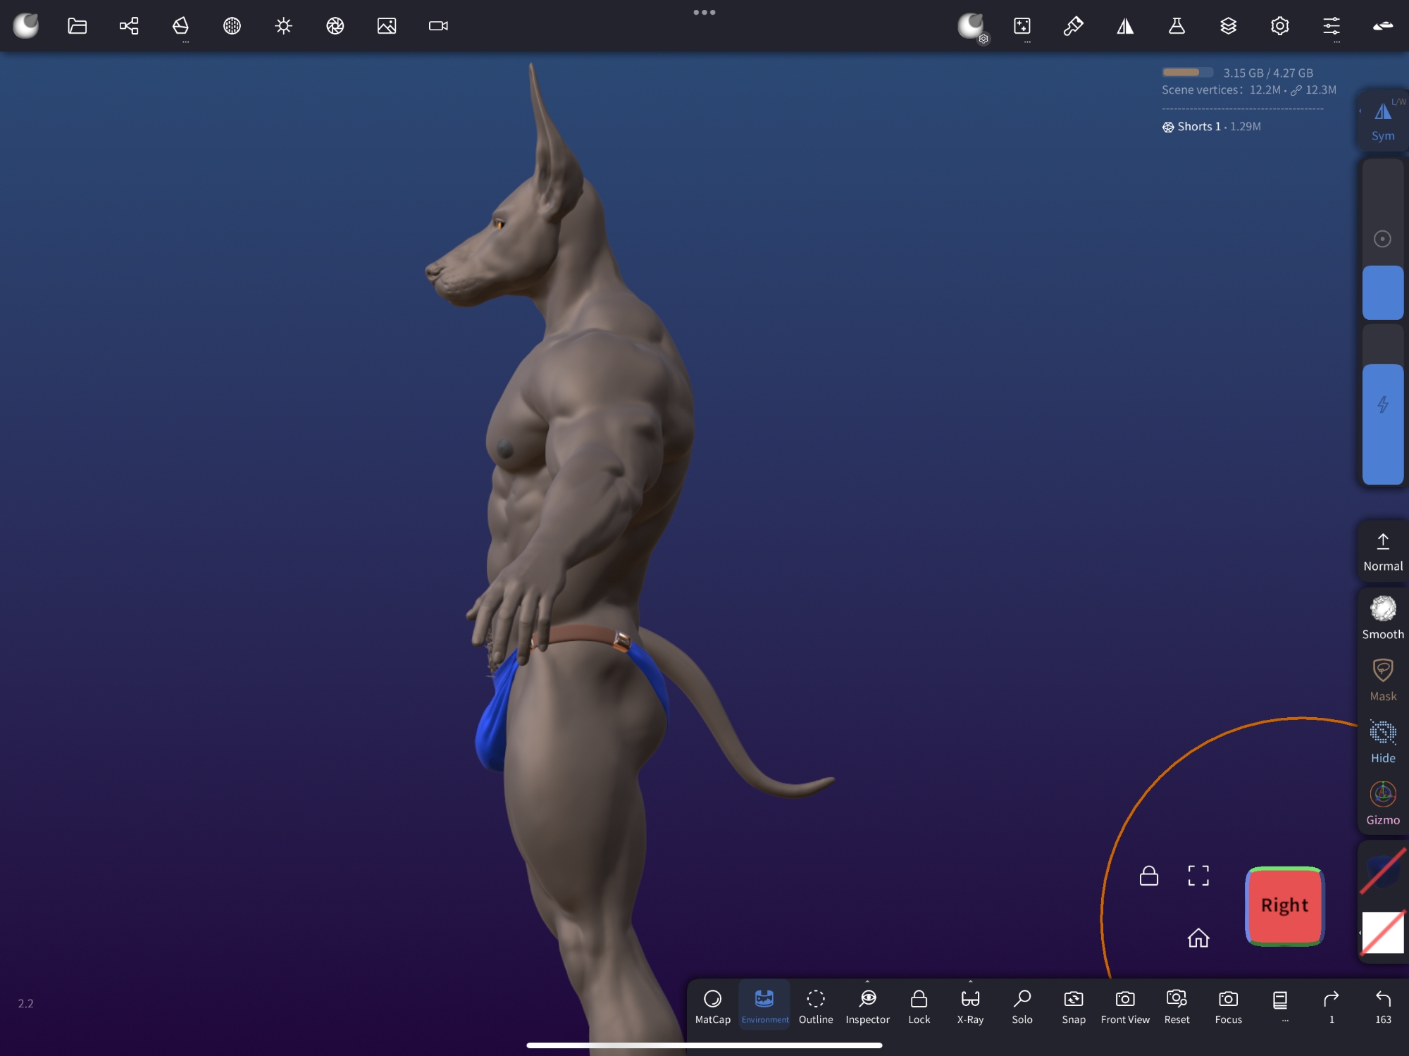Toggle Solo mode for the object
1409x1056 pixels.
pos(1022,1005)
